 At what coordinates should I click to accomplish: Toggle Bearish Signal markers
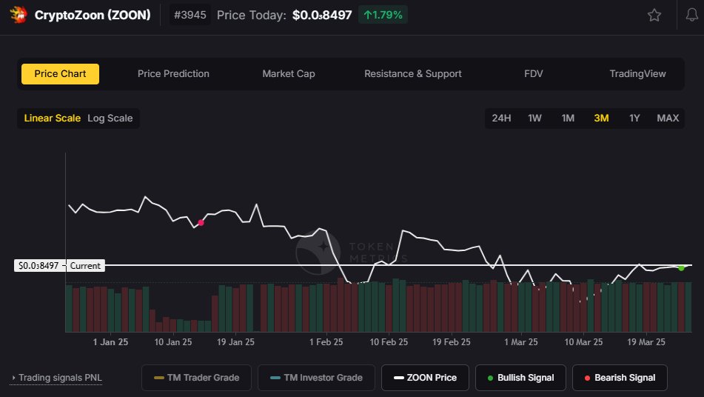click(x=620, y=378)
